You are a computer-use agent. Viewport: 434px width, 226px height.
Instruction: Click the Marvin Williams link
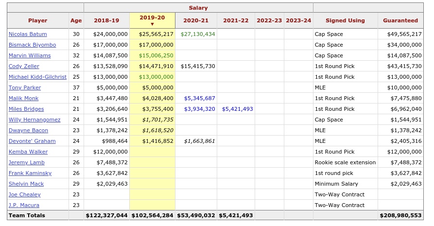30,55
